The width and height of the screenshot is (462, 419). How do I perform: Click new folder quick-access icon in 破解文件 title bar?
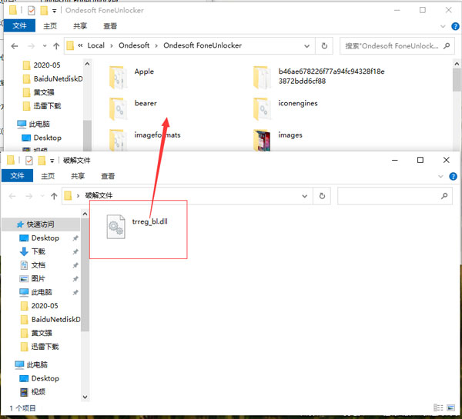[42, 161]
